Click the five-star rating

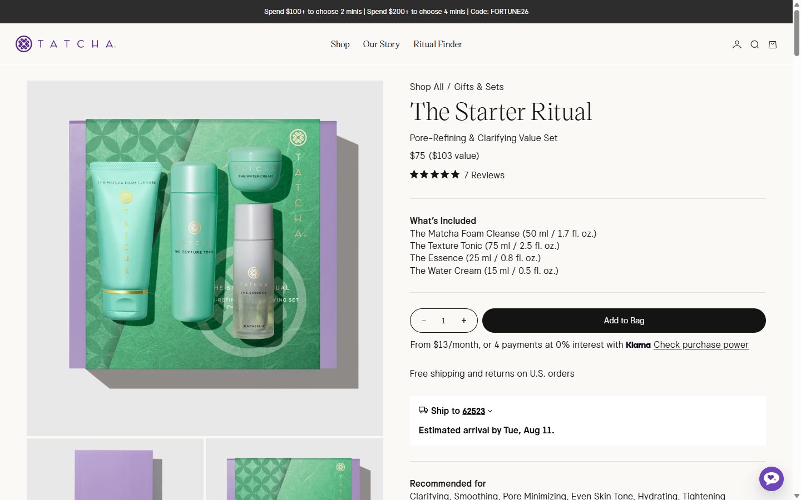click(434, 174)
